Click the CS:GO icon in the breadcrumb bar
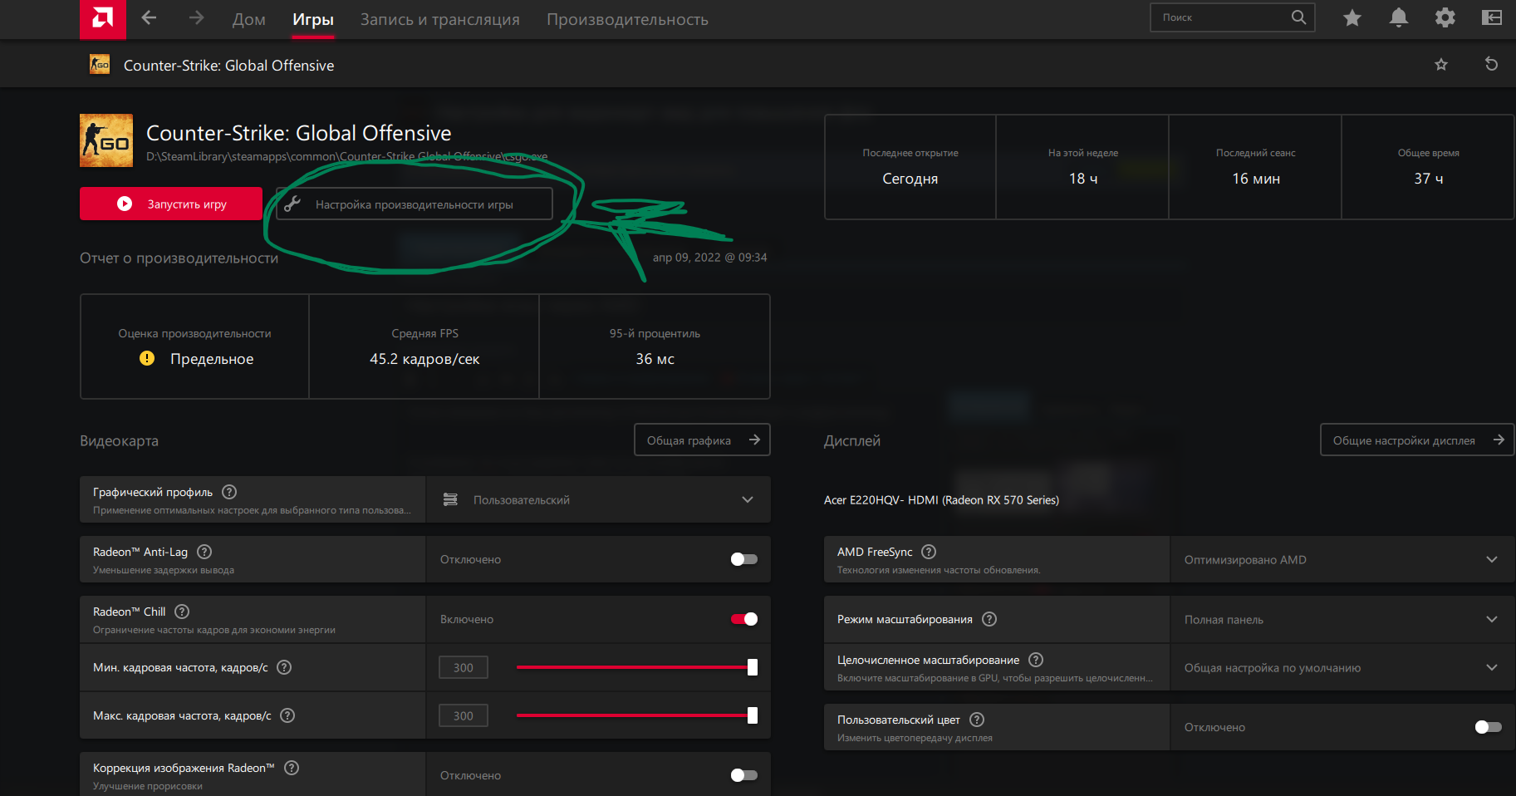Screen dimensions: 1516x796 pyautogui.click(x=100, y=64)
